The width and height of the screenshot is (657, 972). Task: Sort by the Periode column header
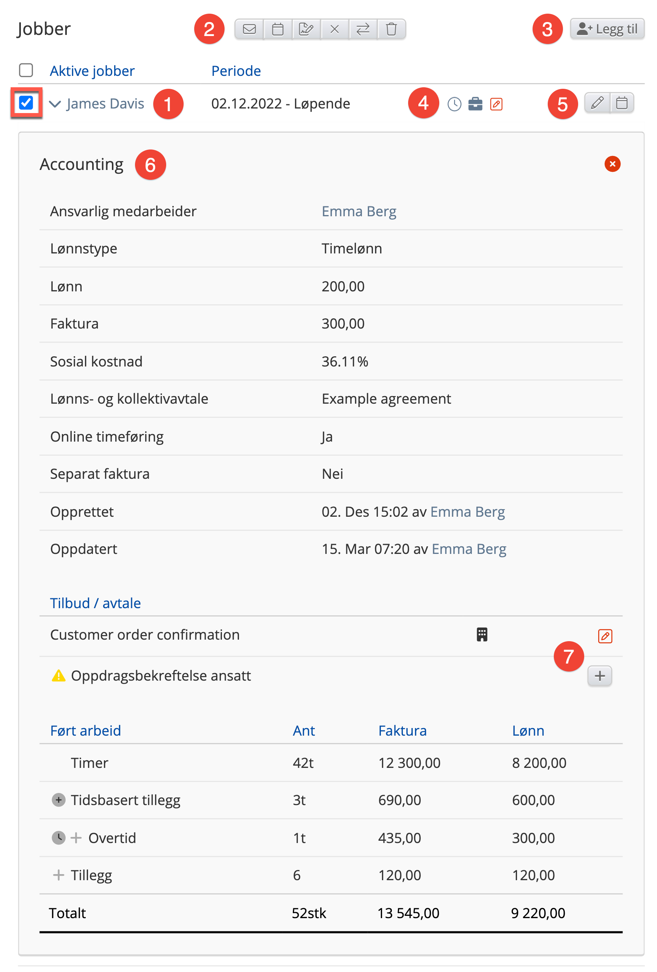coord(236,71)
